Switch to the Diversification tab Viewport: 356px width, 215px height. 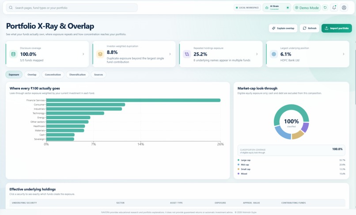click(x=77, y=75)
